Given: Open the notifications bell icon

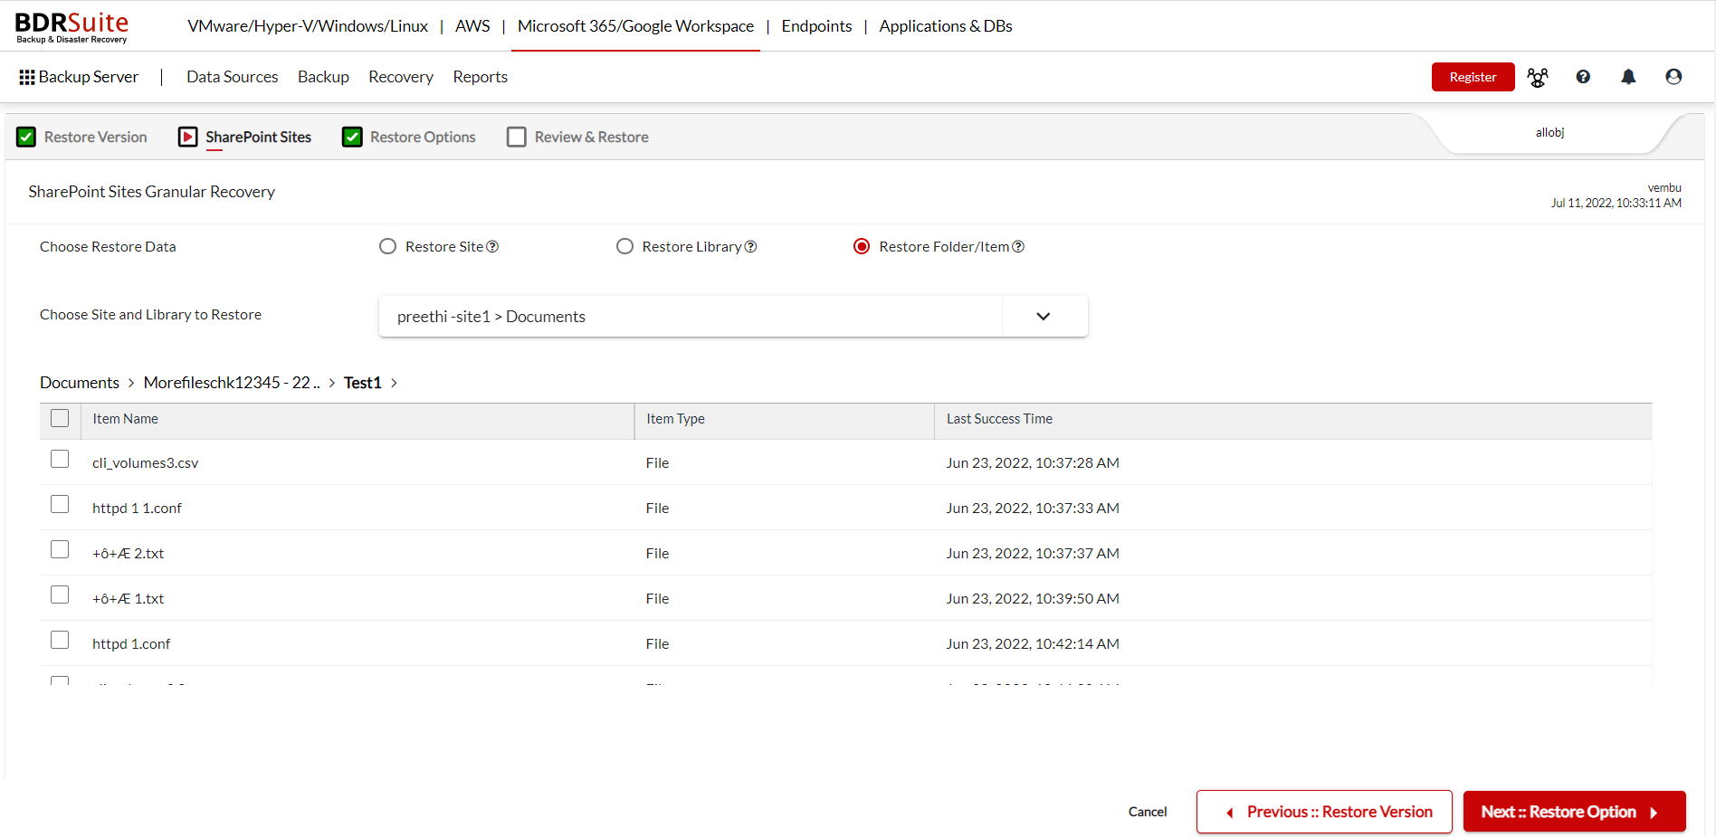Looking at the screenshot, I should (1628, 77).
